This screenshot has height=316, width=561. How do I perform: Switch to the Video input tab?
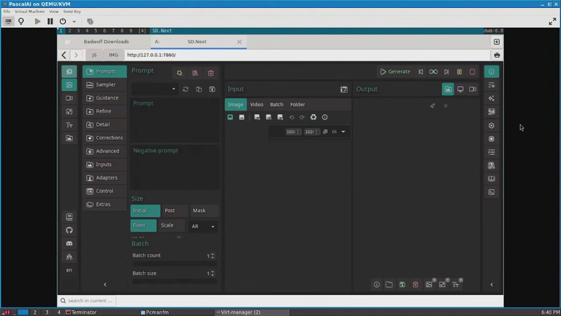pos(256,105)
